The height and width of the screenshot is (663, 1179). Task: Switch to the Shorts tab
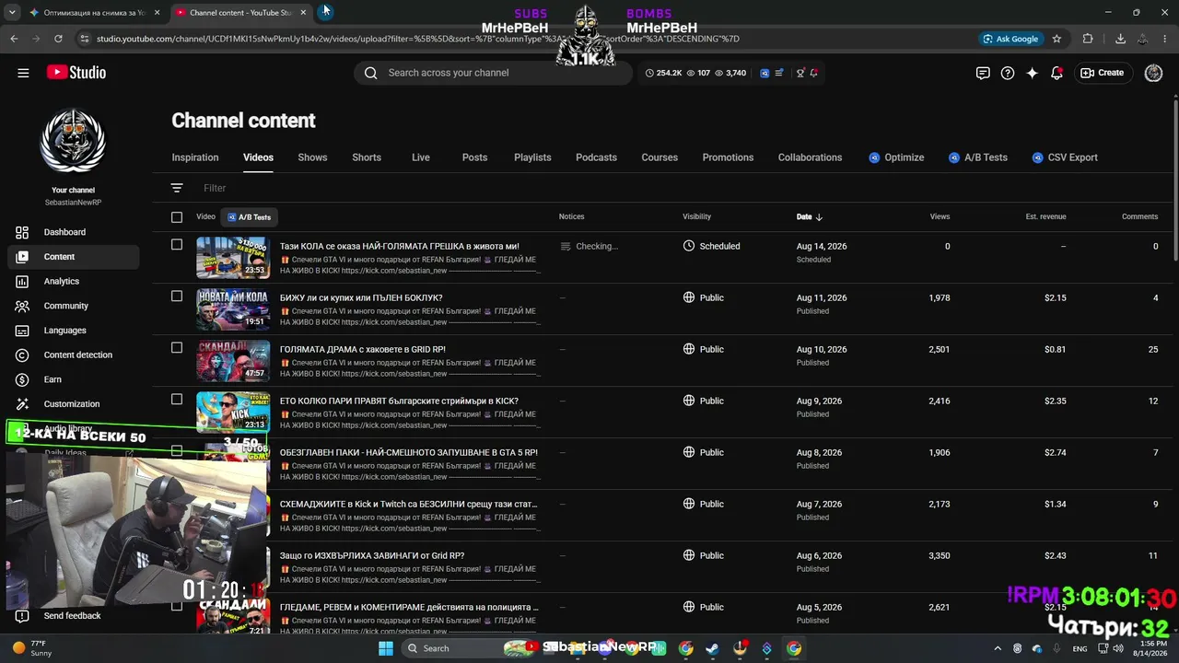[x=367, y=157]
